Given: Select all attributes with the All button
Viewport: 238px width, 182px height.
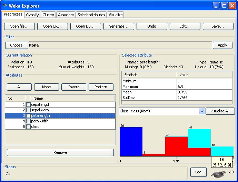Looking at the screenshot, I should [19, 87].
